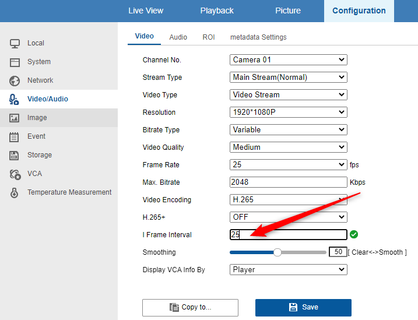This screenshot has width=418, height=320.
Task: Click the Copy to... button
Action: tap(190, 308)
